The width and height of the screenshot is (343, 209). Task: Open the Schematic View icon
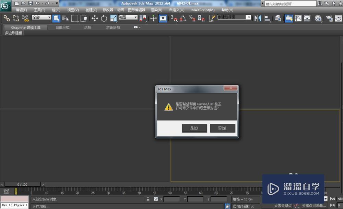point(307,19)
